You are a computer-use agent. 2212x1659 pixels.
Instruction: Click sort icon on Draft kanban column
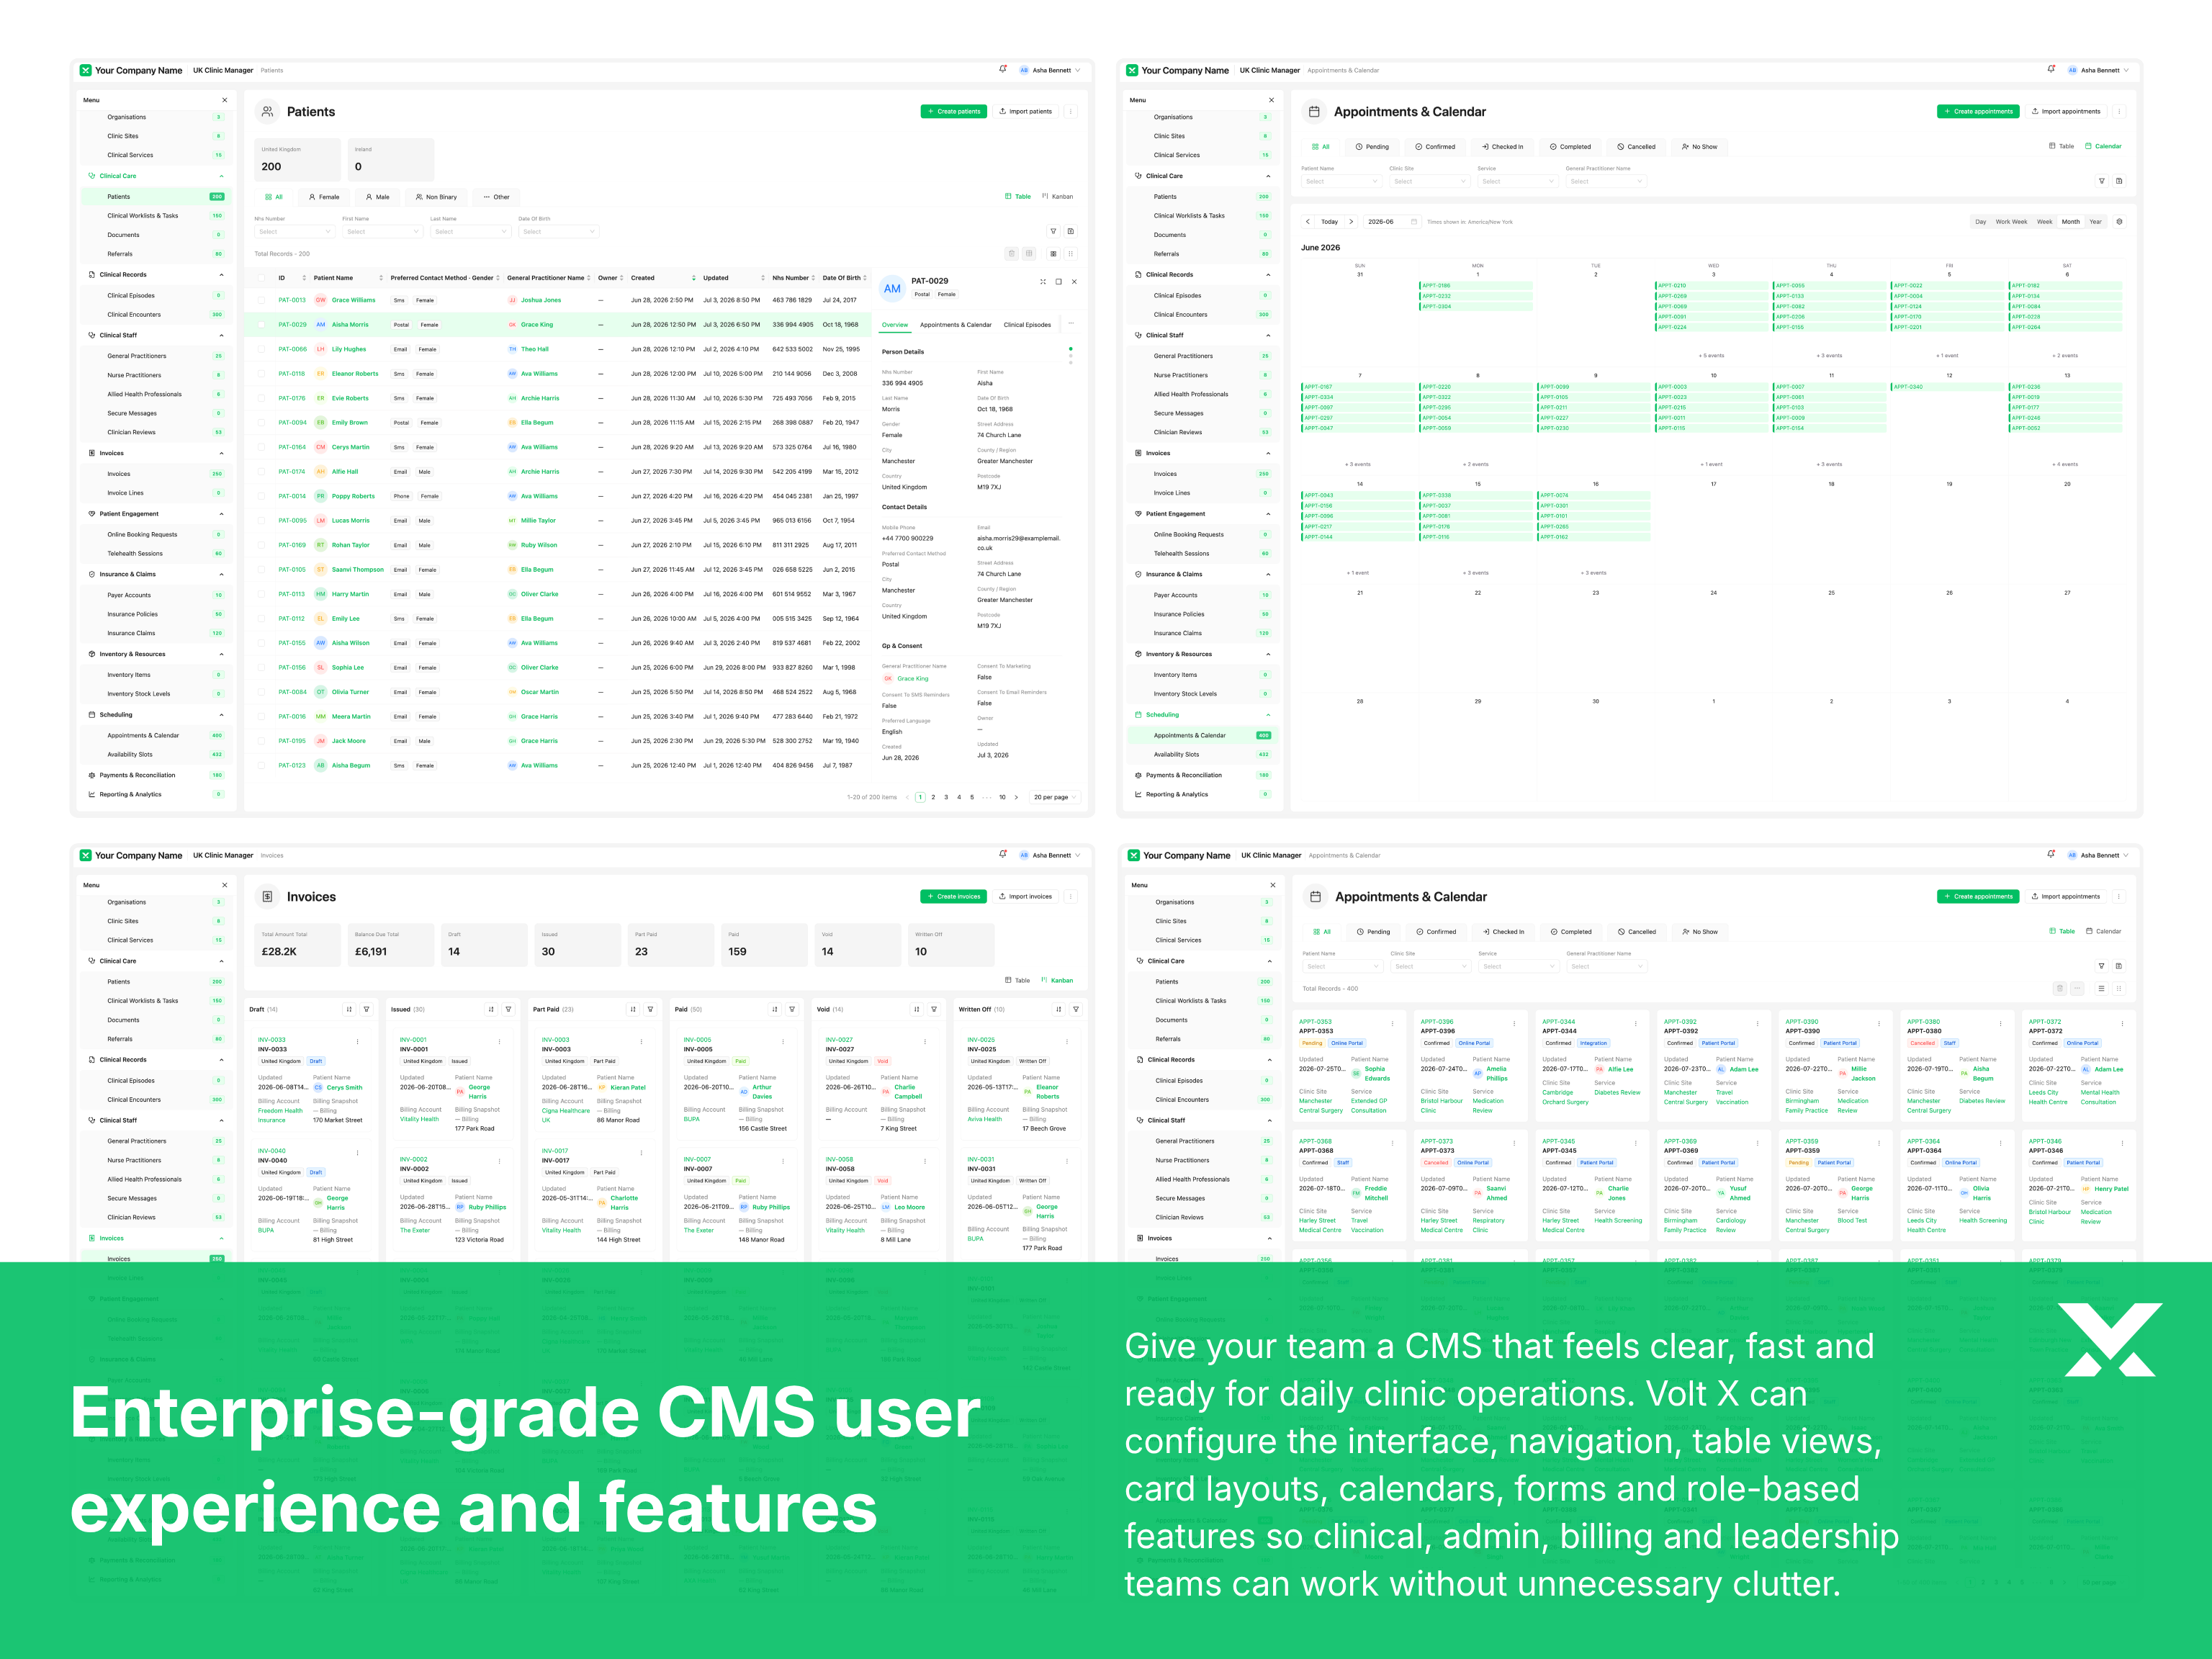[x=349, y=1010]
